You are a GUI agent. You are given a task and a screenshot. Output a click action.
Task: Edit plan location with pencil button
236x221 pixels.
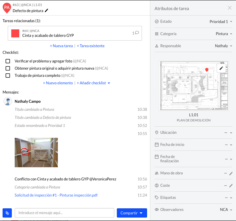221,68
